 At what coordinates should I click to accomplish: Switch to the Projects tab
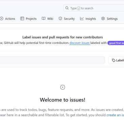tap(29, 19)
